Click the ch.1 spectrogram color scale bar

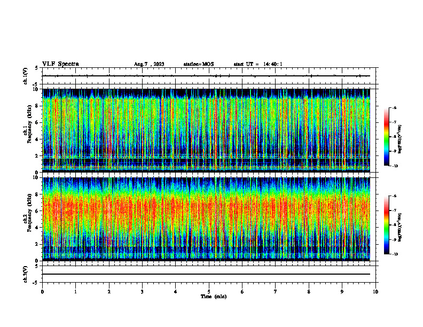386,137
